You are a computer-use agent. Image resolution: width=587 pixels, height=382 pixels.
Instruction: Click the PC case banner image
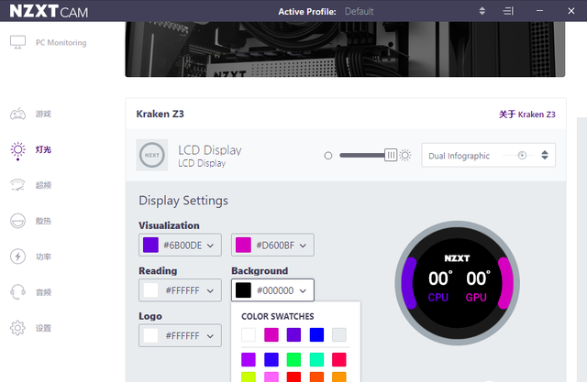point(345,49)
